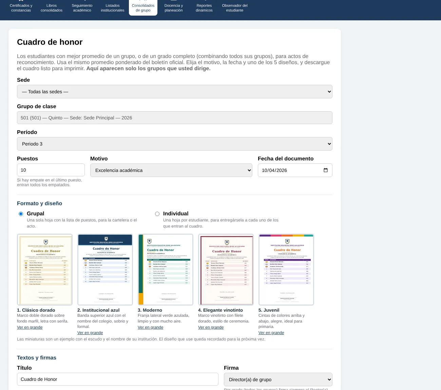Click the '5. Juvenil' label

point(269,310)
